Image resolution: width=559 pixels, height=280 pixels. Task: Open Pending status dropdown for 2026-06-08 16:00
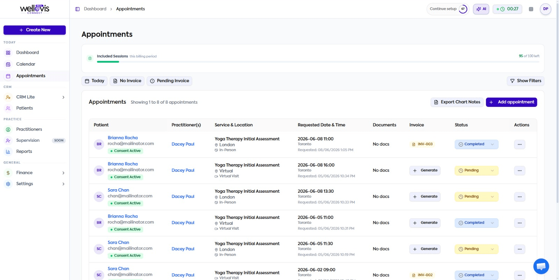point(476,170)
